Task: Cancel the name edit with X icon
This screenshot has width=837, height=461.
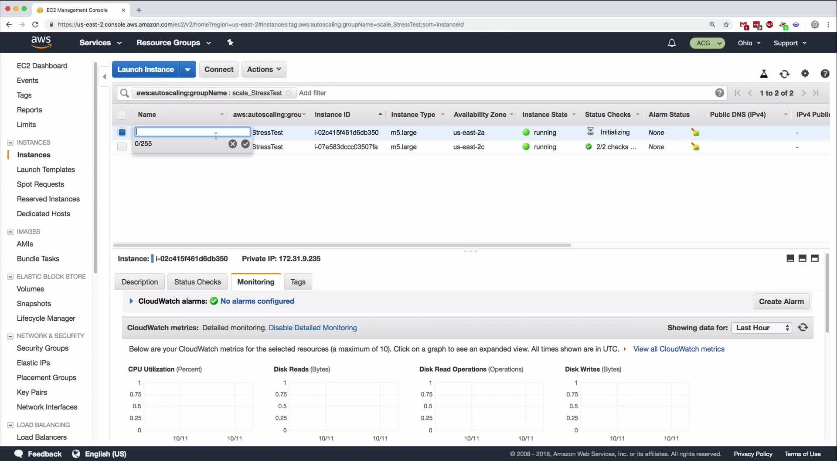Action: (233, 144)
